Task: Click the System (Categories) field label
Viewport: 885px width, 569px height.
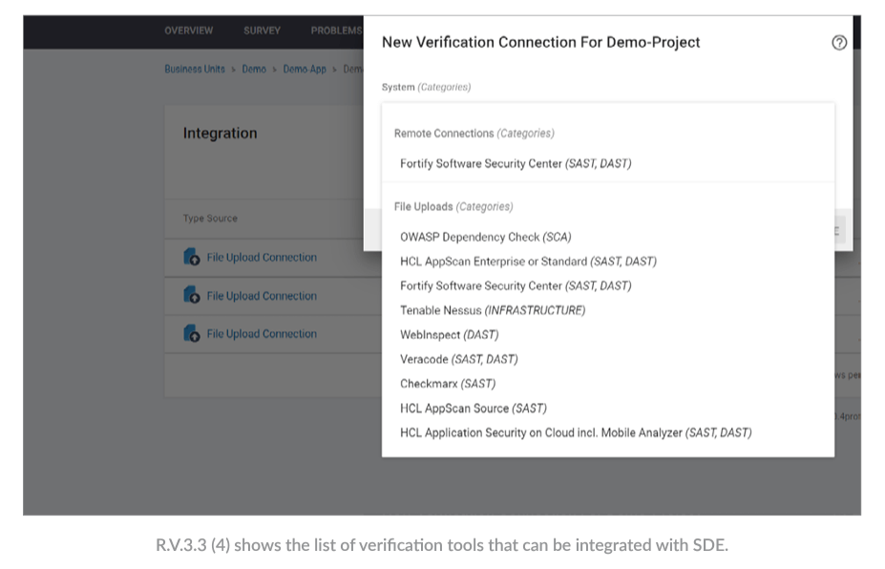Action: 426,87
